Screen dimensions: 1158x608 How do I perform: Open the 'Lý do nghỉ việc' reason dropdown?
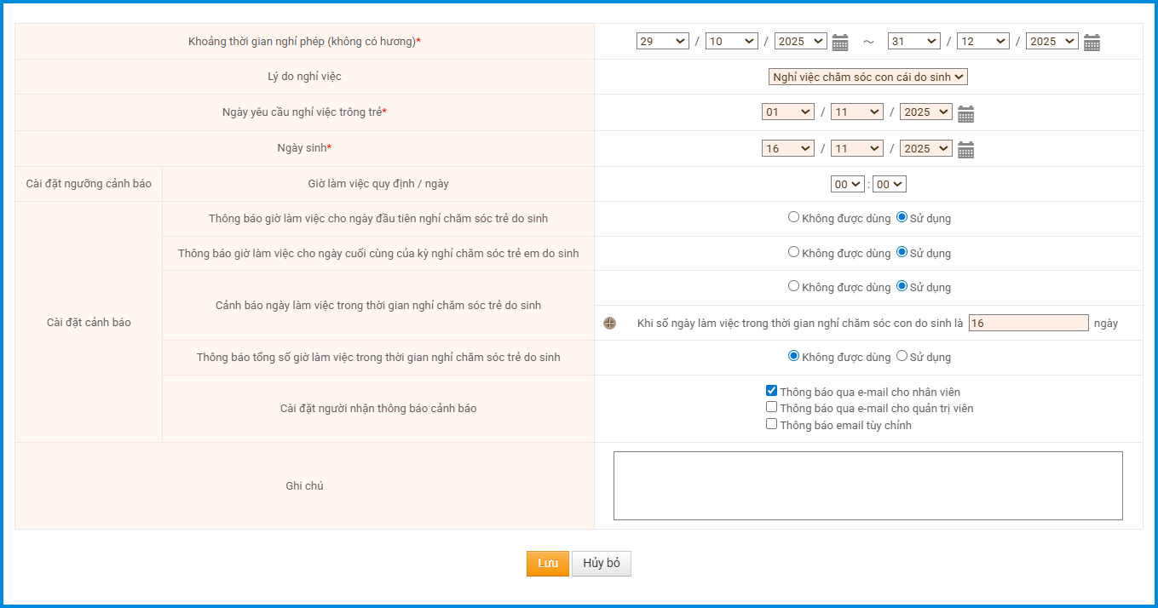pyautogui.click(x=867, y=77)
